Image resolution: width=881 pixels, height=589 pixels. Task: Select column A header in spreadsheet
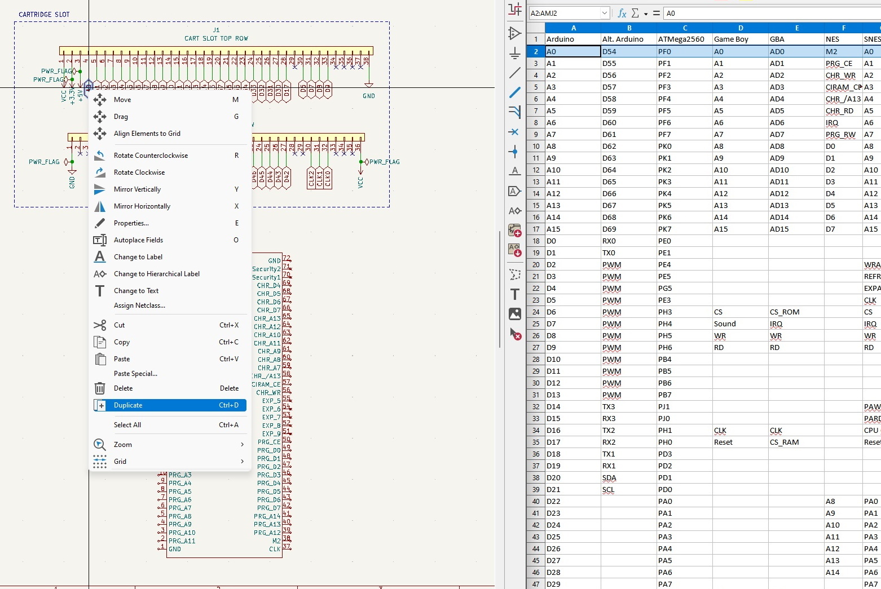(x=573, y=28)
